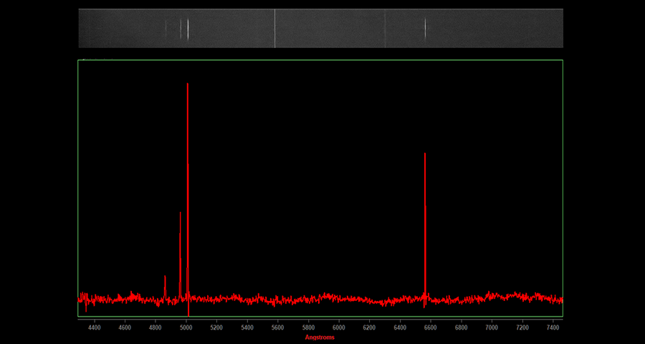Click the 7000 tick label on the axis
The image size is (645, 344).
pyautogui.click(x=492, y=328)
